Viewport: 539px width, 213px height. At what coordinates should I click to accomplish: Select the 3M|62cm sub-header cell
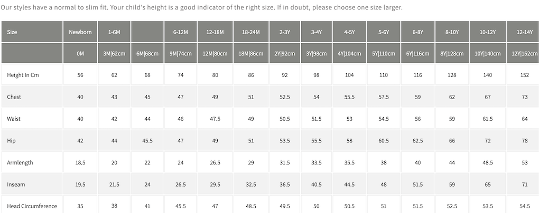pyautogui.click(x=114, y=54)
